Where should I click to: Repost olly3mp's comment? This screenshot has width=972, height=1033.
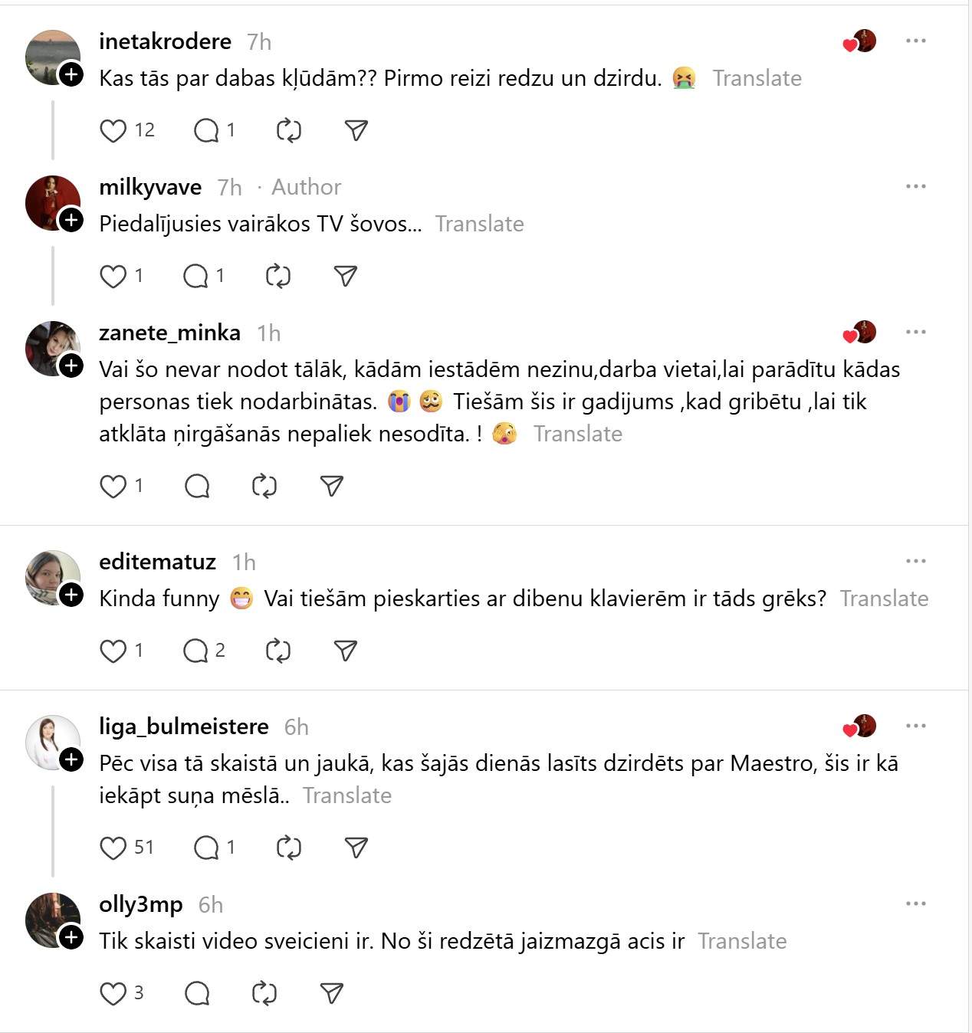point(264,994)
